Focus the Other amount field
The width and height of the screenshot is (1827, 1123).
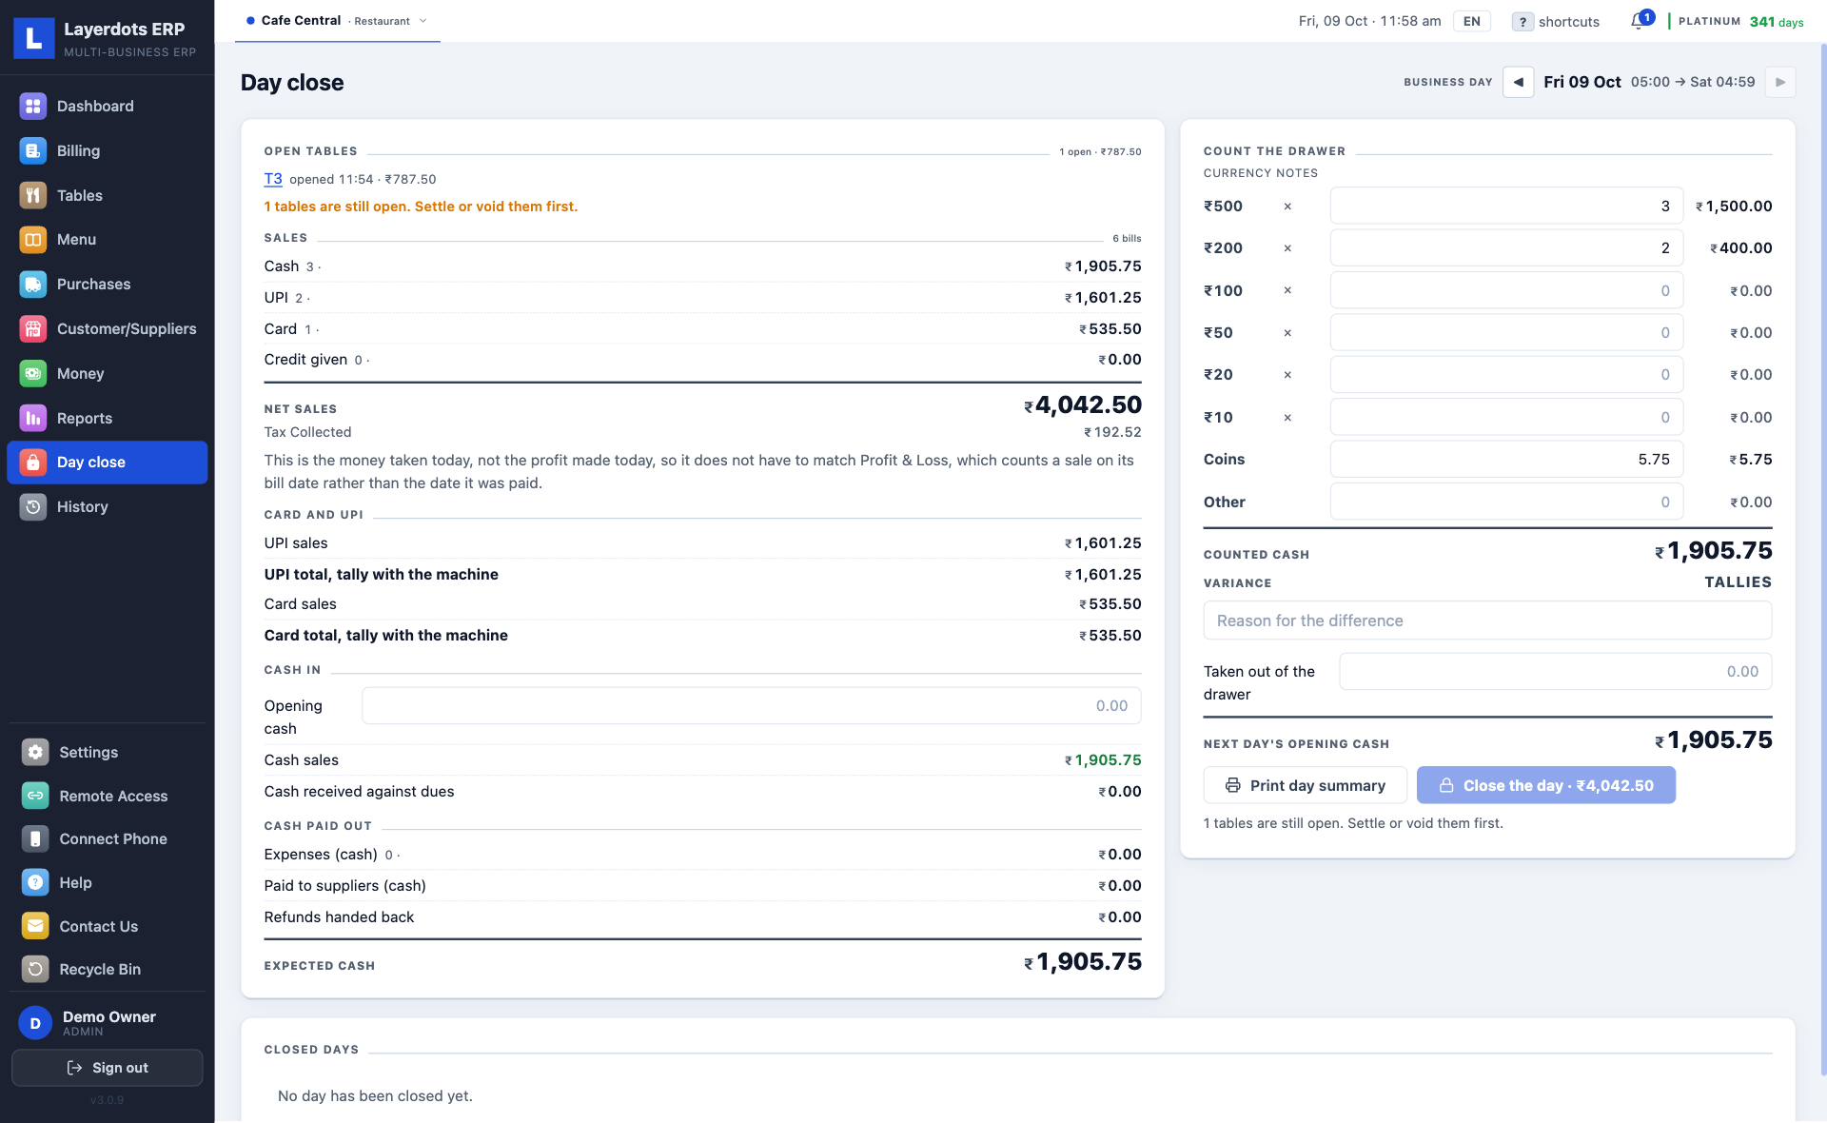1506,502
